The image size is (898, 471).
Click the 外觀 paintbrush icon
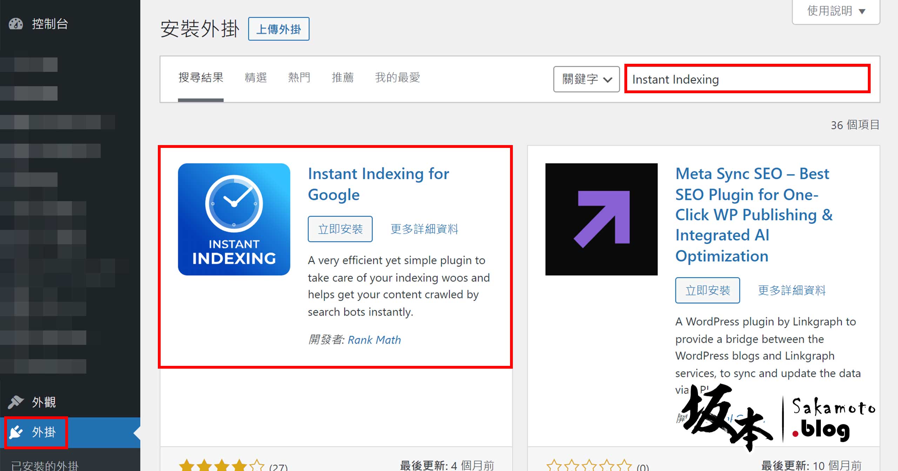pos(16,402)
